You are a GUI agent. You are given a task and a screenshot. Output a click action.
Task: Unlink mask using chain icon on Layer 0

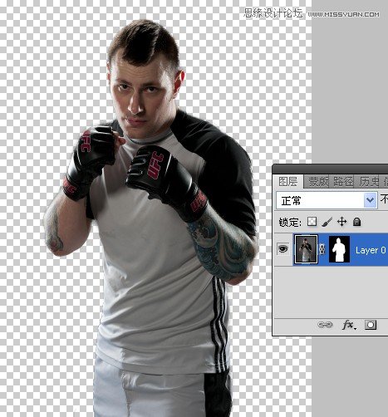click(x=322, y=249)
